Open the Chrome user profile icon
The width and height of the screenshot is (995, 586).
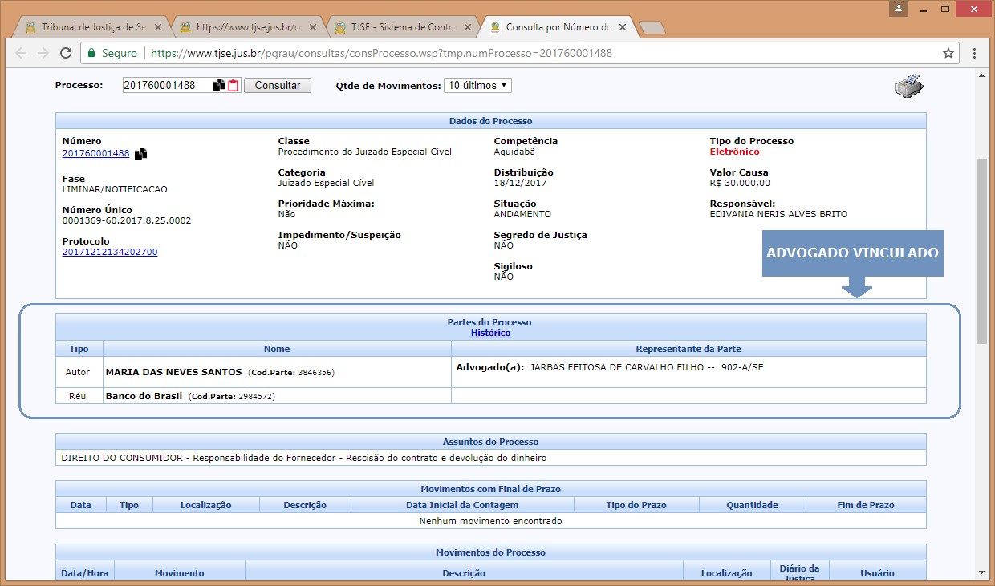coord(899,8)
